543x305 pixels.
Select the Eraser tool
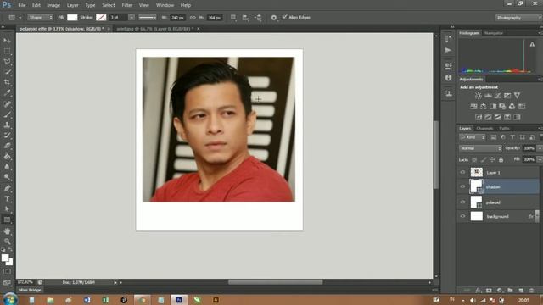pyautogui.click(x=7, y=146)
